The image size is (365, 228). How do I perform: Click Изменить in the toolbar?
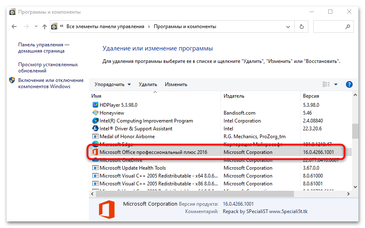[176, 84]
